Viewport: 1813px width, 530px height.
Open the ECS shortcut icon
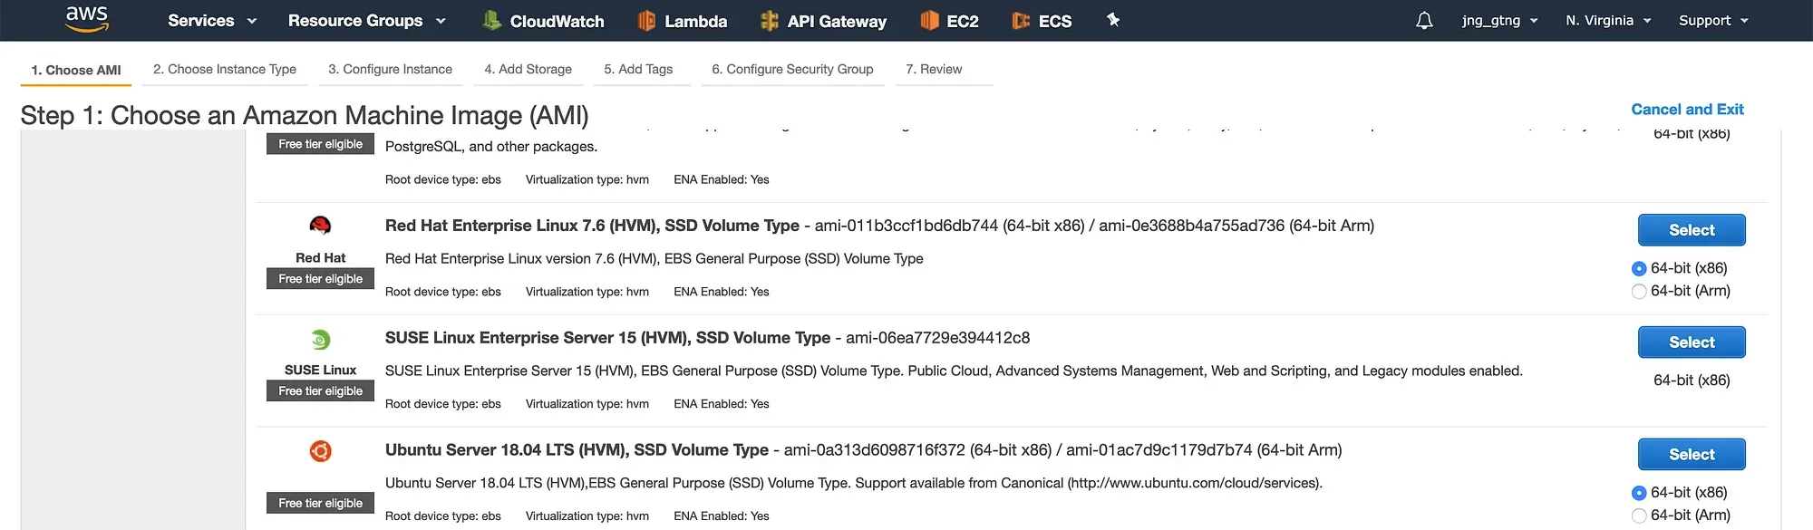coord(1021,20)
